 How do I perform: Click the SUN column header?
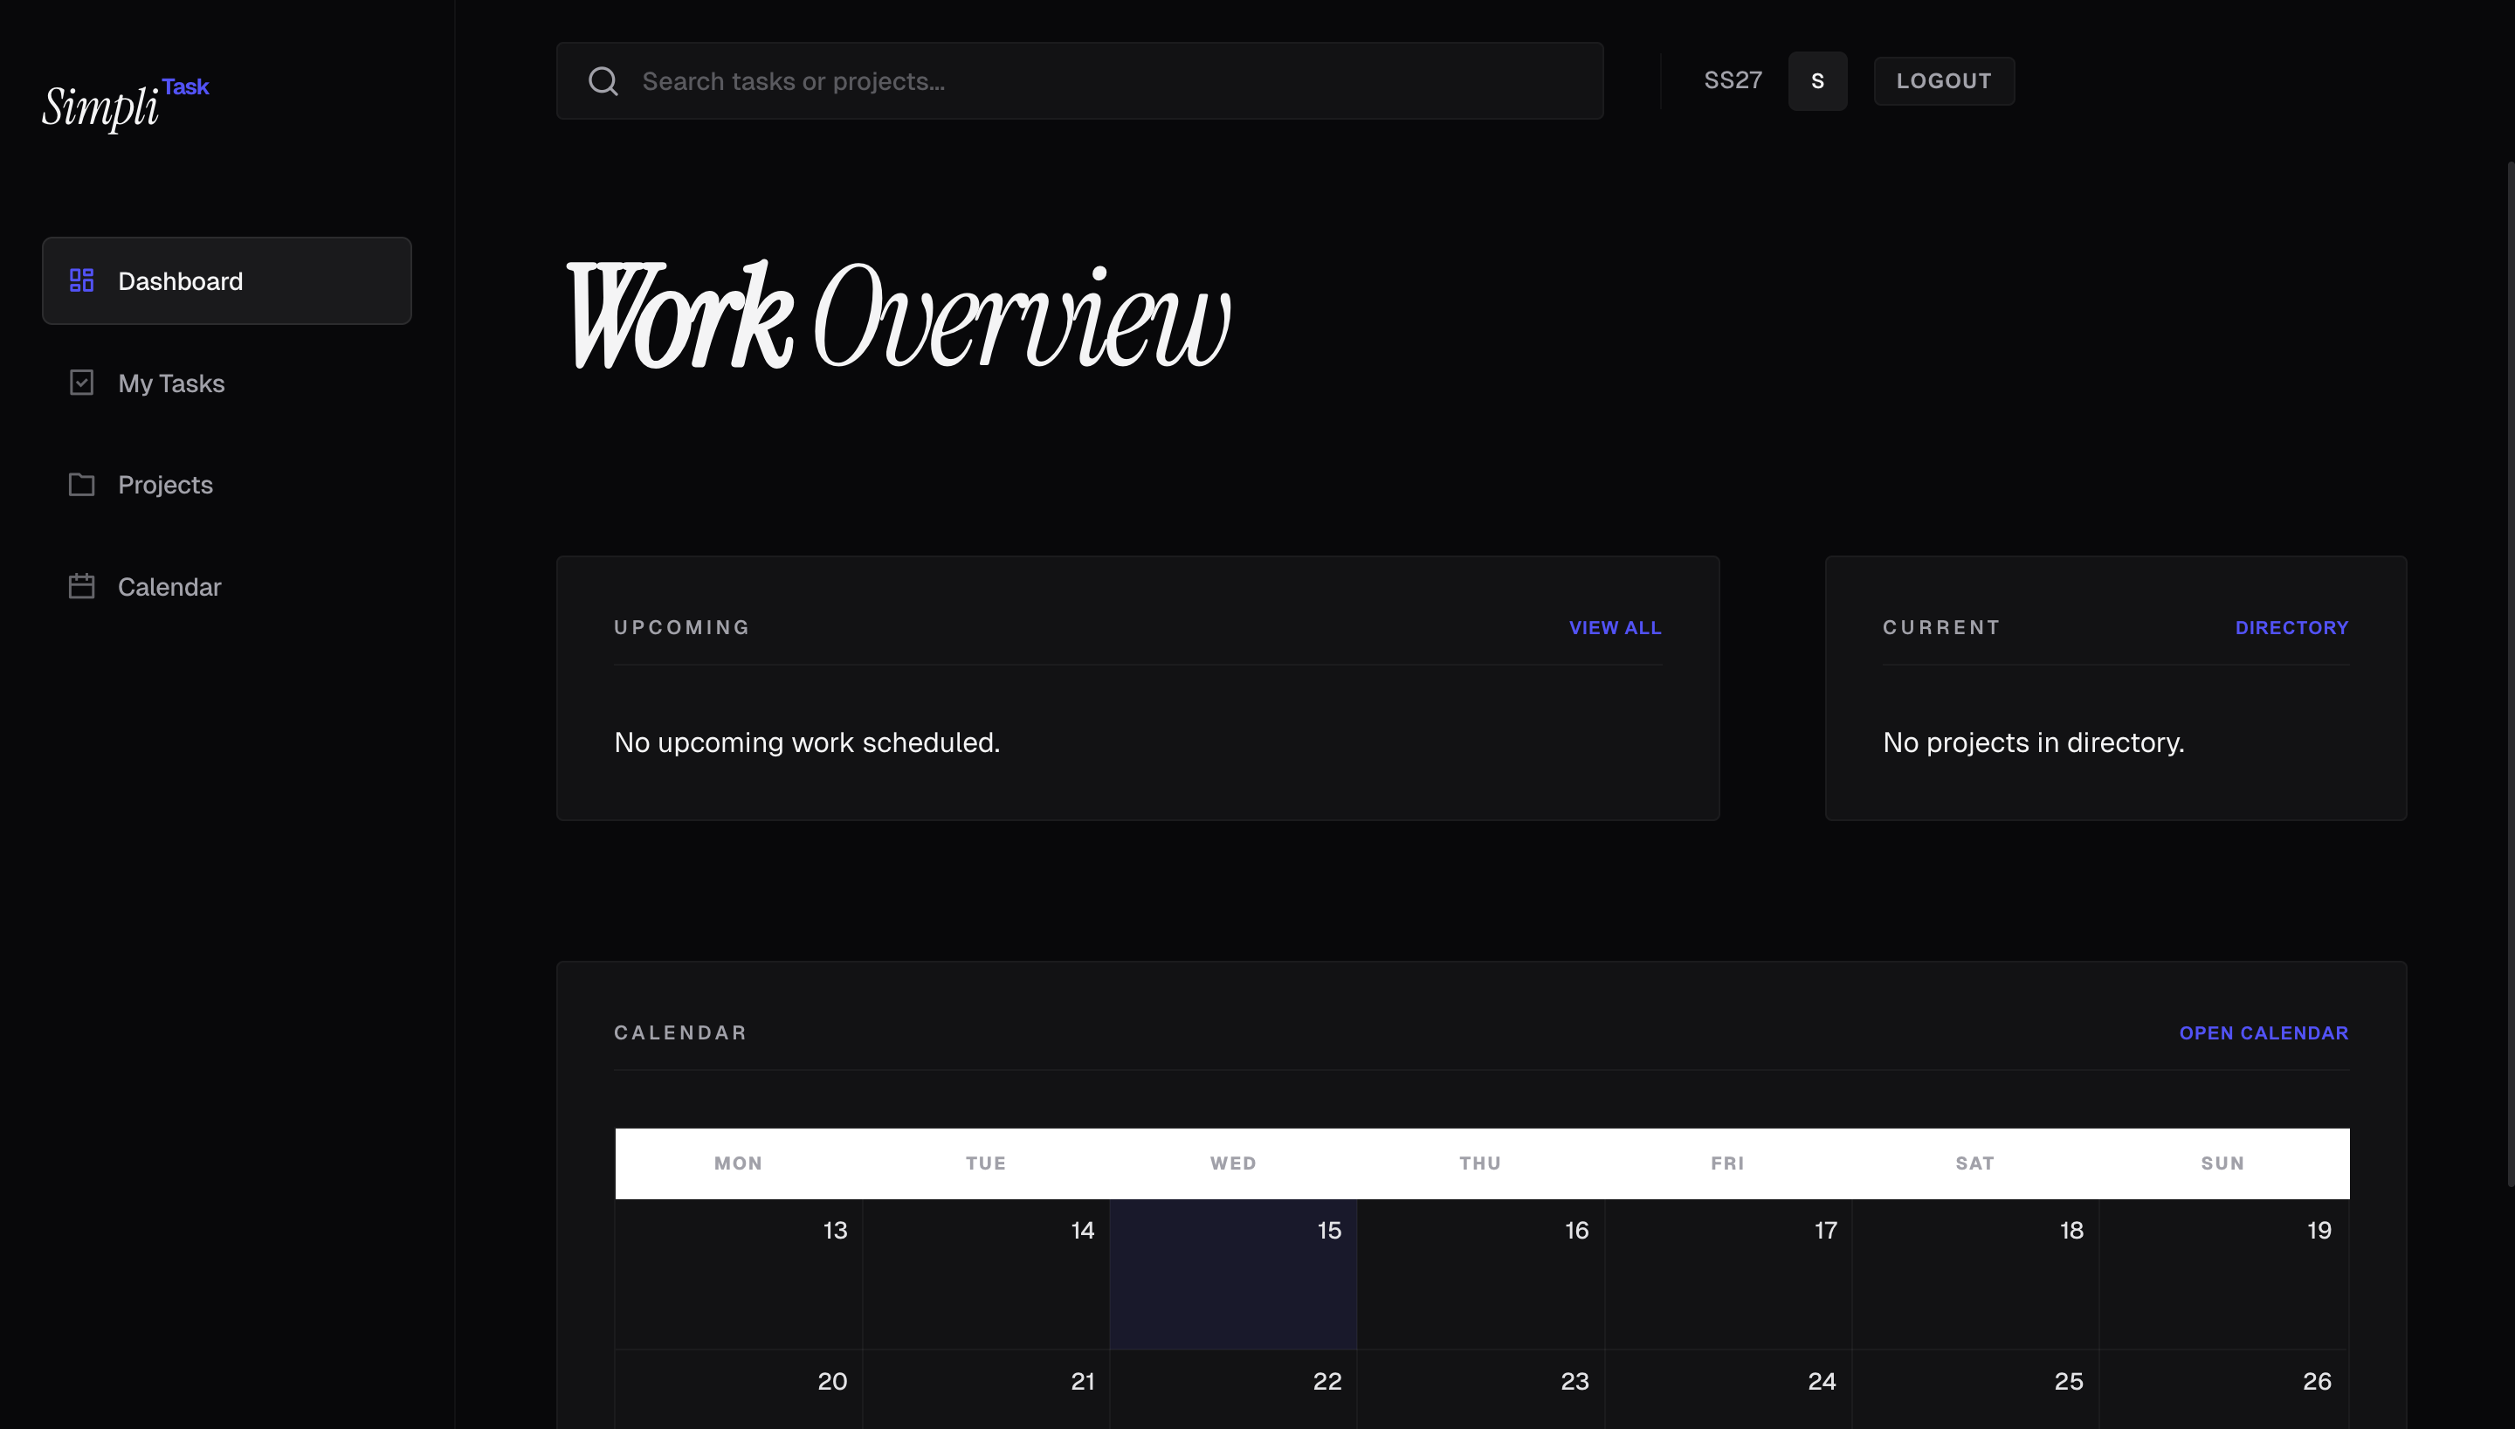click(2222, 1164)
